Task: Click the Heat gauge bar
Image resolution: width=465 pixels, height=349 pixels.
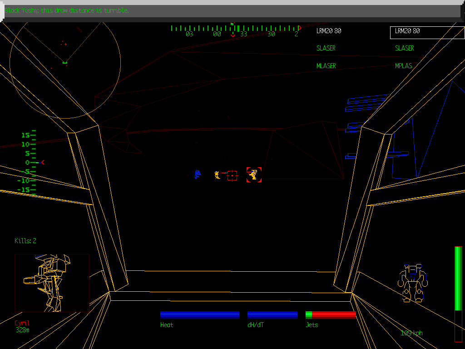Action: click(x=200, y=314)
